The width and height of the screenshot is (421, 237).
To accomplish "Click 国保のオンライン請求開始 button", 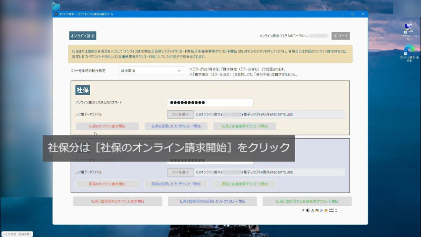I will (x=107, y=184).
